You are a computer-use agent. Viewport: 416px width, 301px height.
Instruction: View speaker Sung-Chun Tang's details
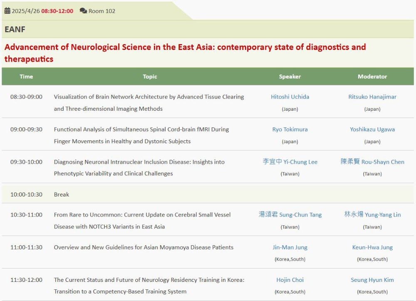pos(290,215)
